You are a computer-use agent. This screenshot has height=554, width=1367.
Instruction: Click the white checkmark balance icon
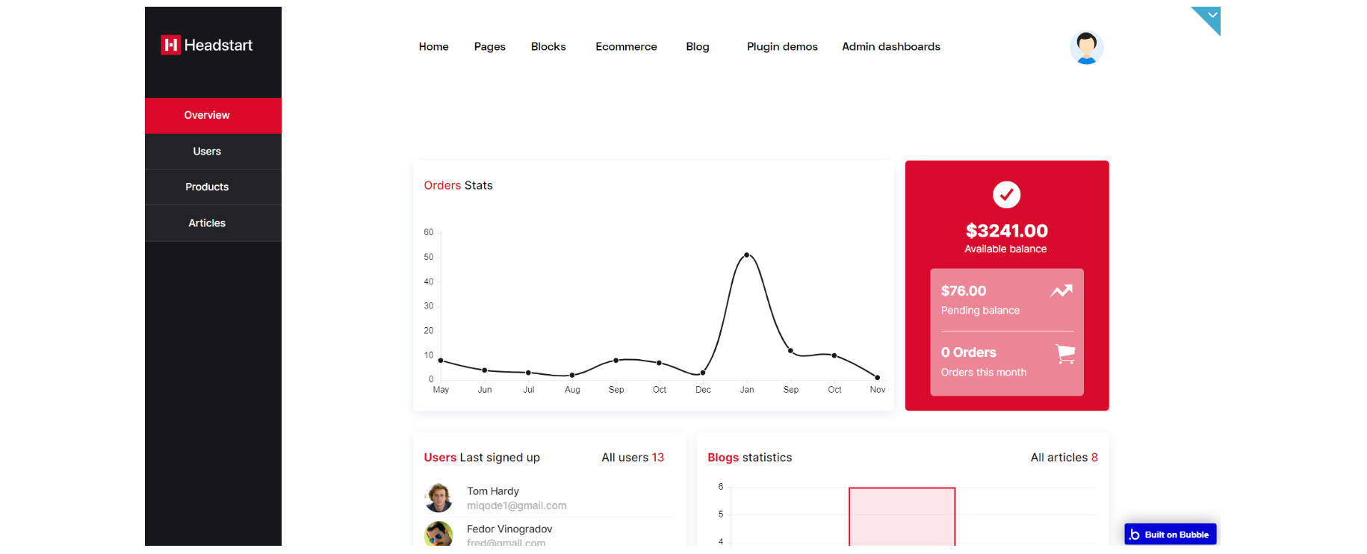pyautogui.click(x=1006, y=195)
